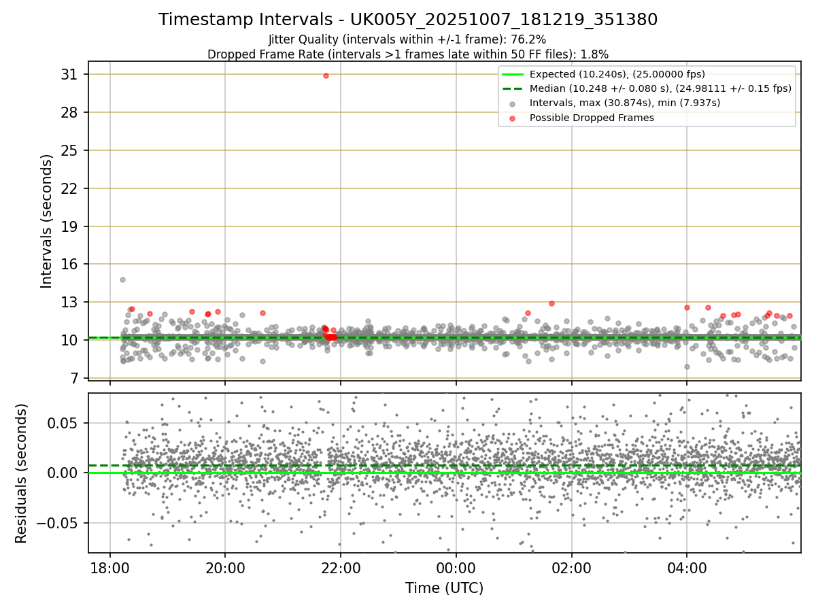
Task: Click x-axis tick label '18:00'
Action: point(110,568)
